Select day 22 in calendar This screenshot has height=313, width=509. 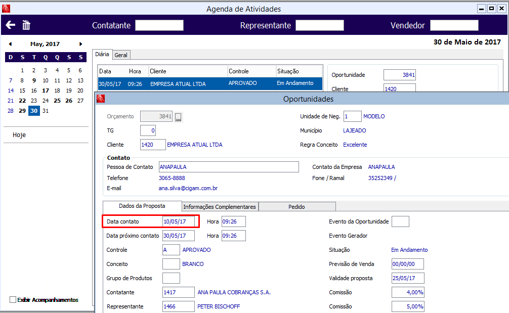[22, 101]
